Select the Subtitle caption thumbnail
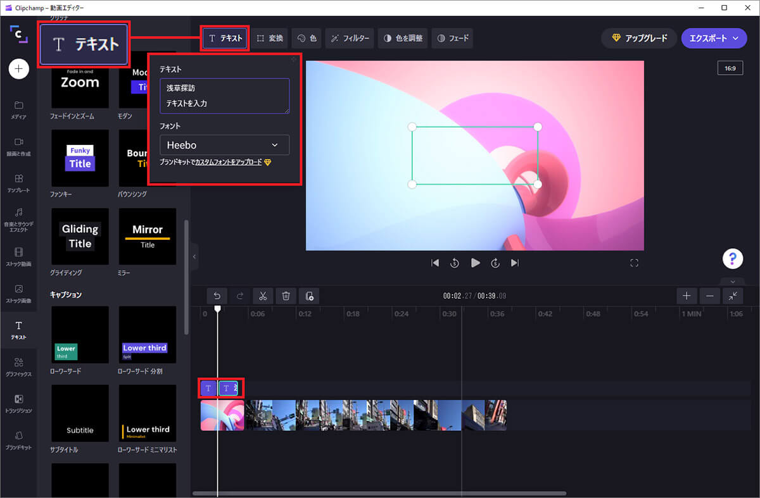This screenshot has height=498, width=760. (x=80, y=413)
